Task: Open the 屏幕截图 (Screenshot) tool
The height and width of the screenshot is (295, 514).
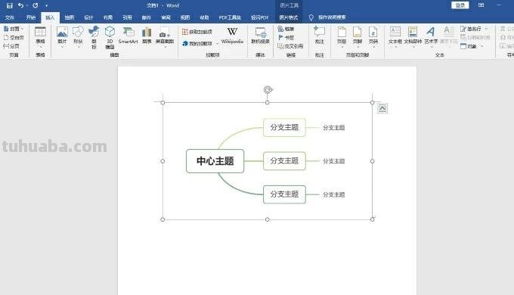Action: coord(165,37)
